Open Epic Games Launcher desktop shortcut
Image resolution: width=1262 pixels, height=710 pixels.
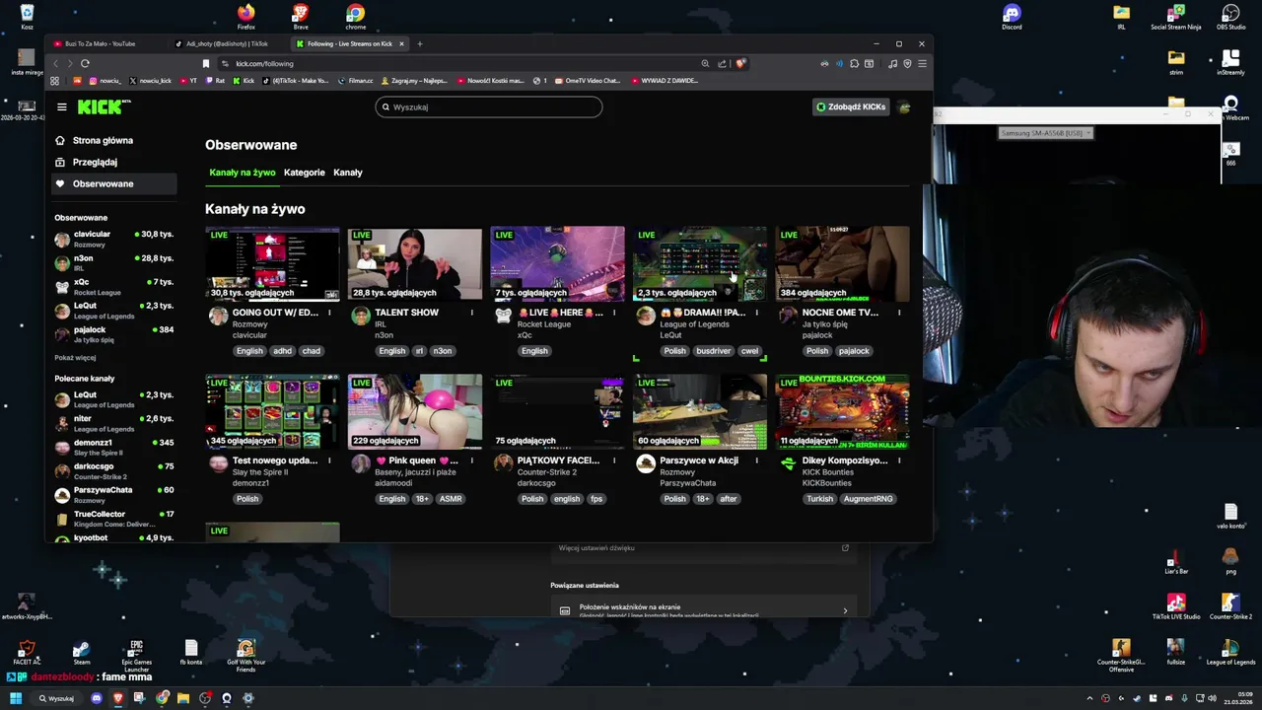click(x=137, y=655)
